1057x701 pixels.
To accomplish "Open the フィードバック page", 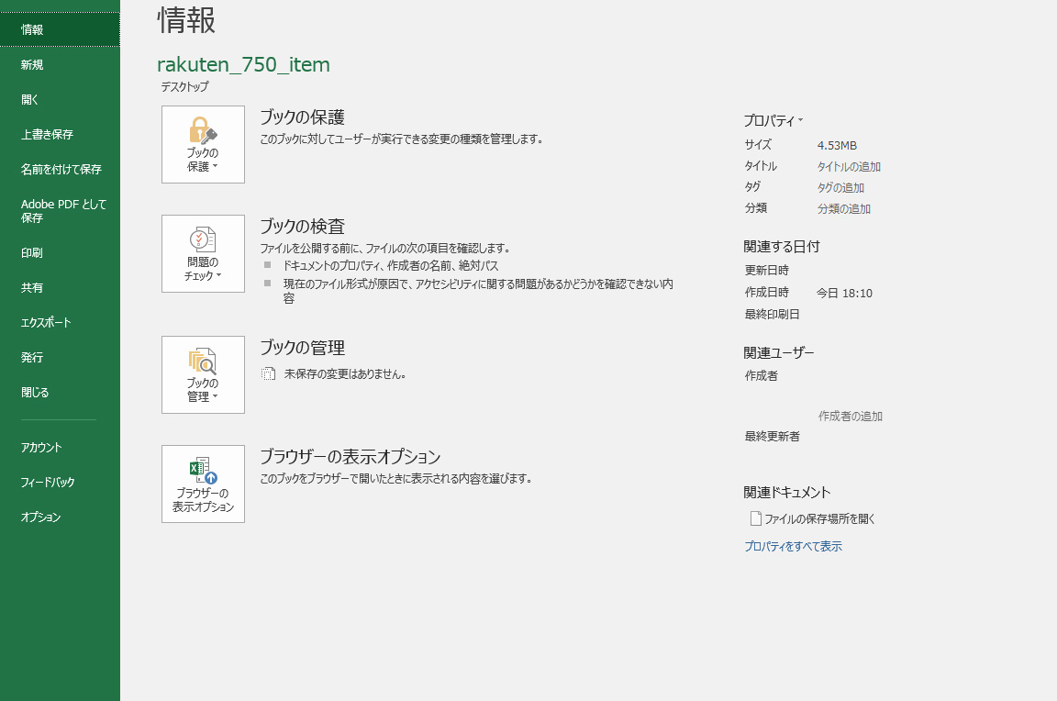I will point(60,483).
